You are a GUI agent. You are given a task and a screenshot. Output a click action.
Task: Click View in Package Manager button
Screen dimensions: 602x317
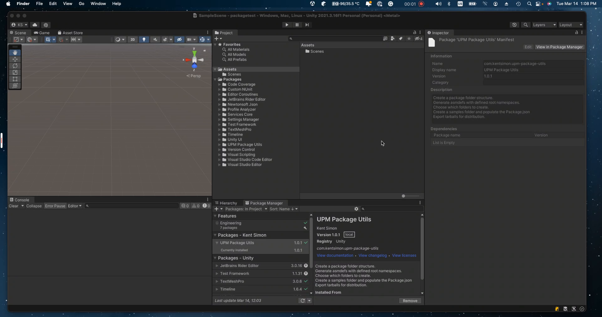pos(559,47)
